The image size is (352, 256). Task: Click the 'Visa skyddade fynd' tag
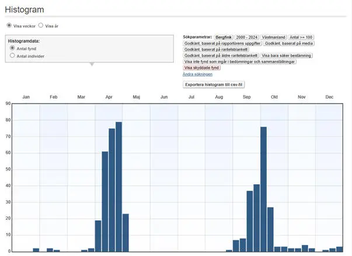[202, 68]
